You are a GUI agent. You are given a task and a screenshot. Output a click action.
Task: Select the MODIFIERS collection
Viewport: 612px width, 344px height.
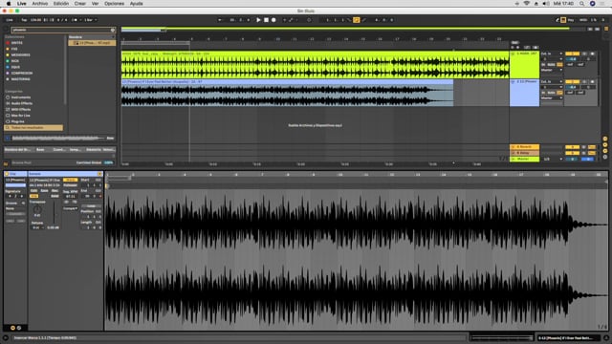[21, 55]
